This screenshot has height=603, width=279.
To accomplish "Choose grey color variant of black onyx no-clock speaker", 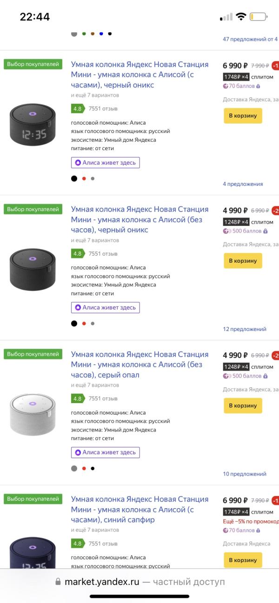I will click(x=93, y=324).
